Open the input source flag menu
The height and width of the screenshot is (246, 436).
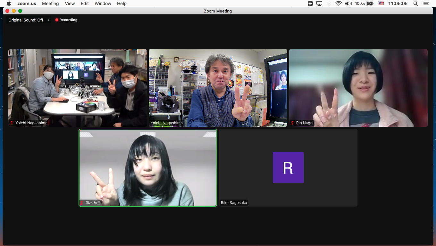[x=381, y=4]
